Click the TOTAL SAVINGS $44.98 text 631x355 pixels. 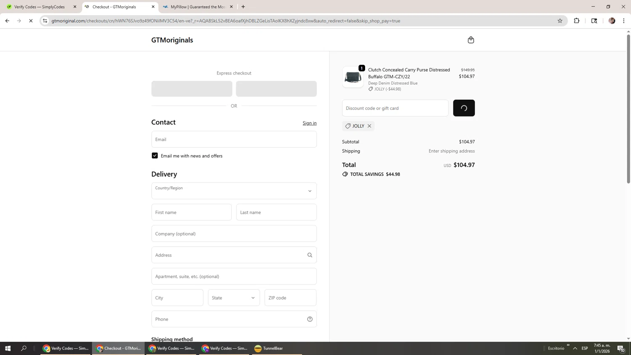(x=375, y=174)
